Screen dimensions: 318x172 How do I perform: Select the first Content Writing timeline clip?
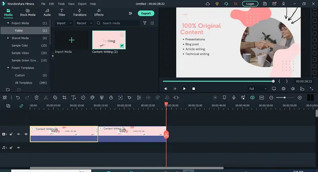[x=64, y=134]
